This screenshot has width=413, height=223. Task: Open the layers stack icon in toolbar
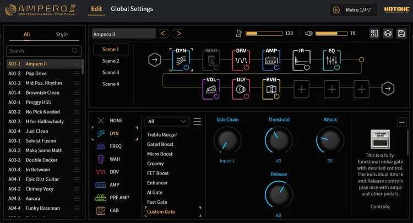388,34
